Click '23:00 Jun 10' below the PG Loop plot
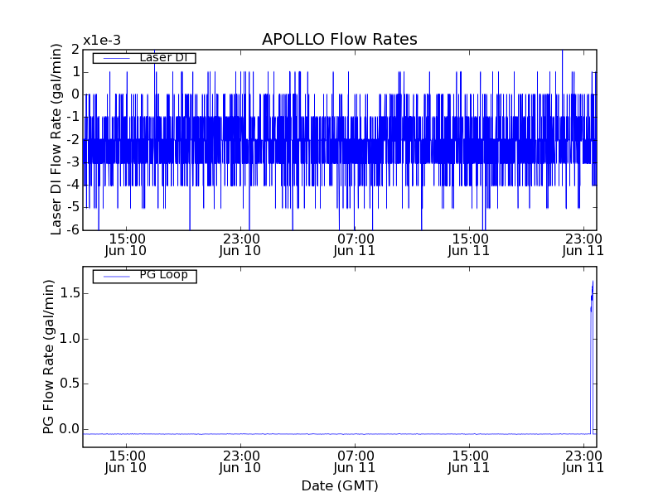This screenshot has width=663, height=497. pos(240,462)
